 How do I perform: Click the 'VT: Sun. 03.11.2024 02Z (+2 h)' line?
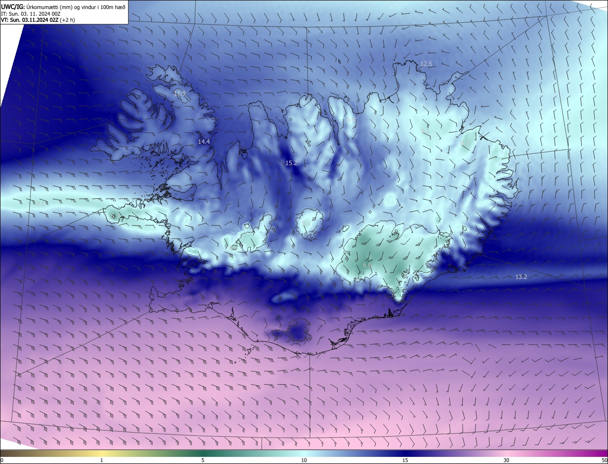38,20
